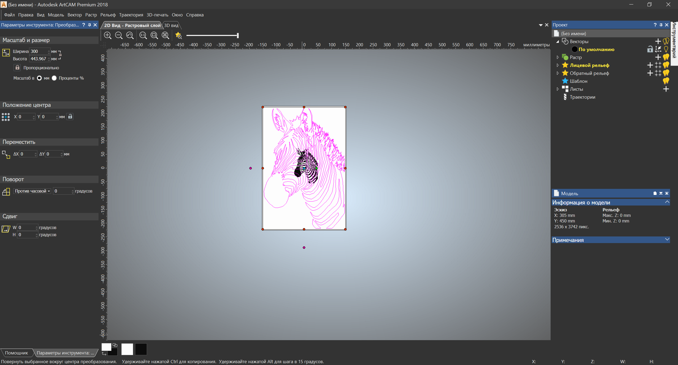Click the Shear parallelogram icon
The image size is (678, 365).
pyautogui.click(x=6, y=229)
